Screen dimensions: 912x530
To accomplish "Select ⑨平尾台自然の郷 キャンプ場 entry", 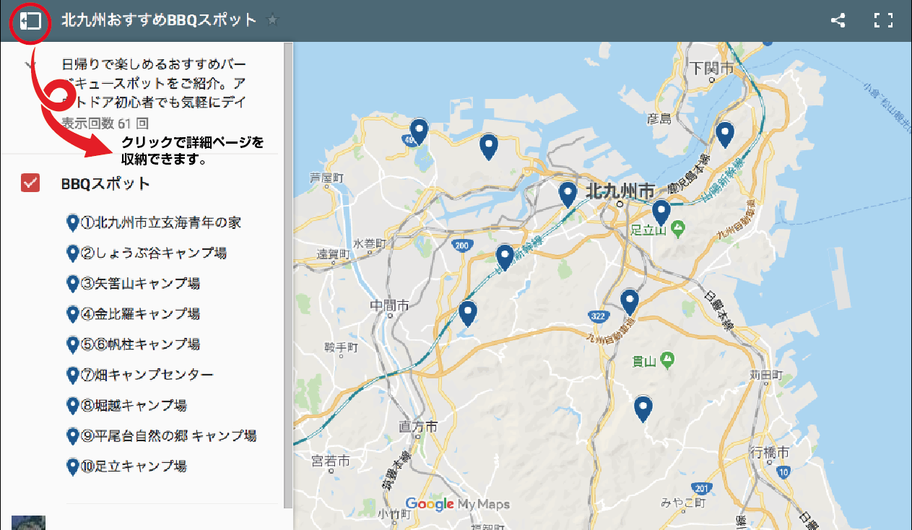I will 168,435.
